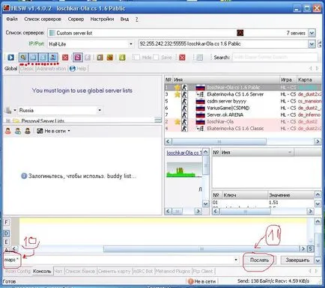
Task: Click the Ftp Client tab
Action: point(203,272)
